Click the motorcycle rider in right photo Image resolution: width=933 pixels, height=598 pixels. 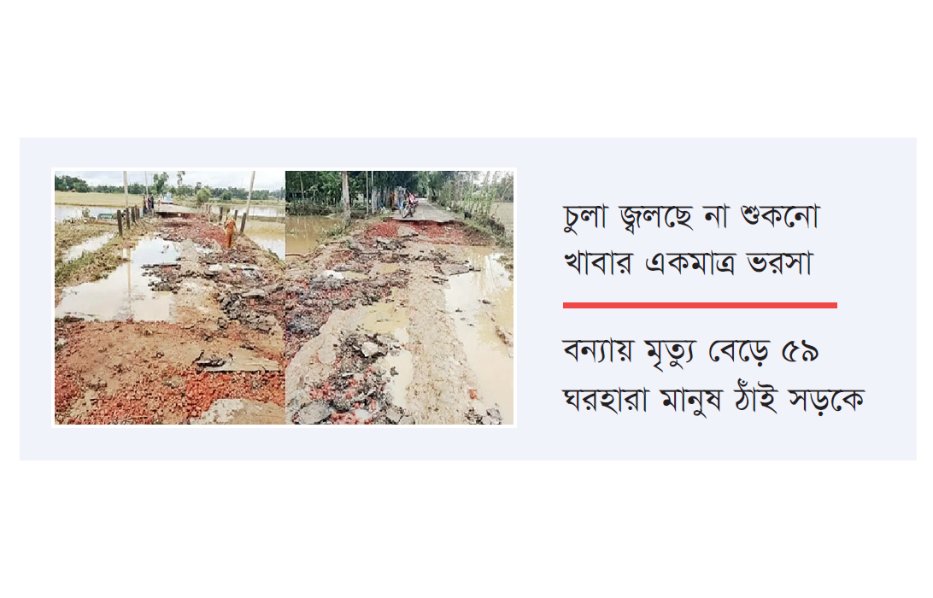click(409, 205)
